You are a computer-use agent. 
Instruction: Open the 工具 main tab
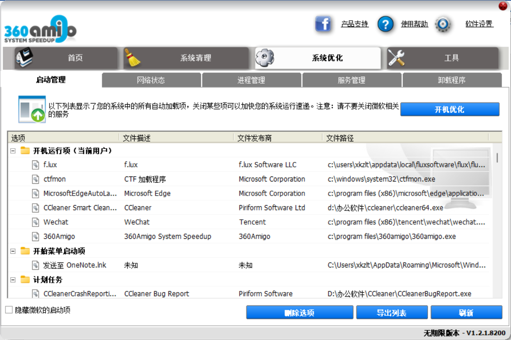443,58
